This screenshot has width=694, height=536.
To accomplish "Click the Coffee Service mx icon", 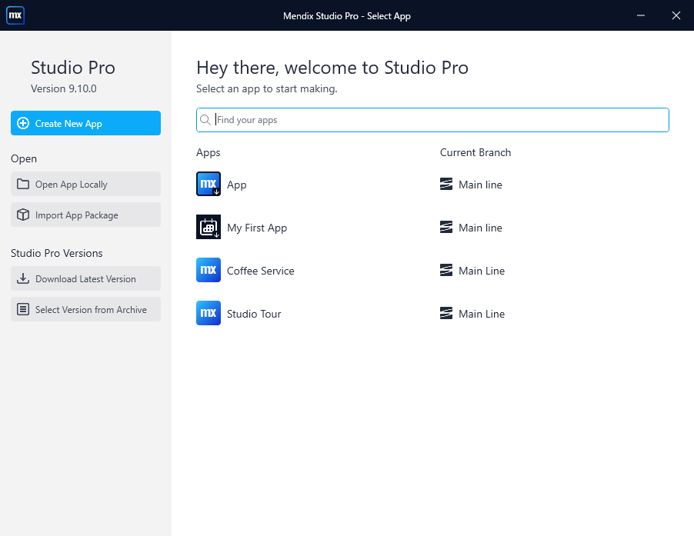I will point(209,270).
